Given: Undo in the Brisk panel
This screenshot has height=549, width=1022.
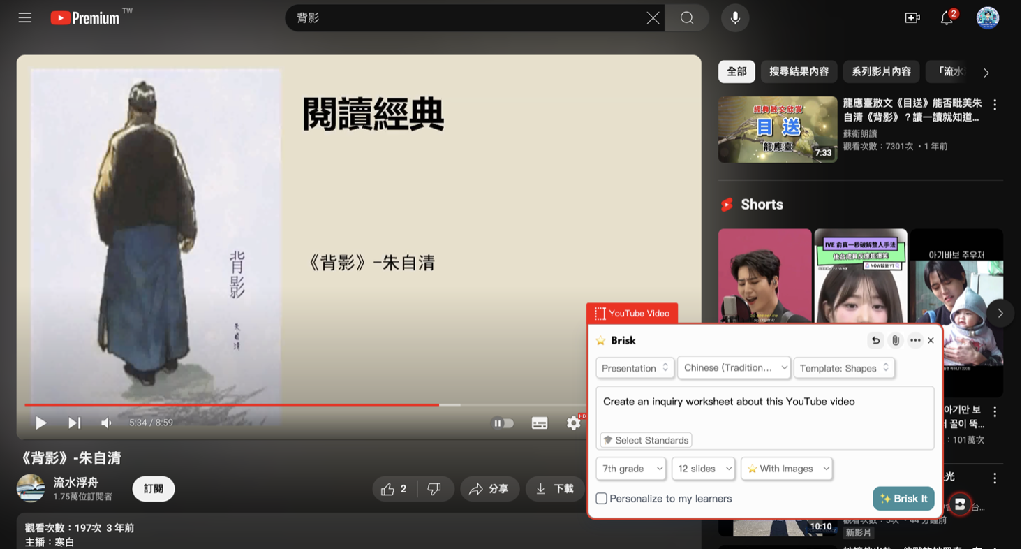Looking at the screenshot, I should [x=875, y=340].
